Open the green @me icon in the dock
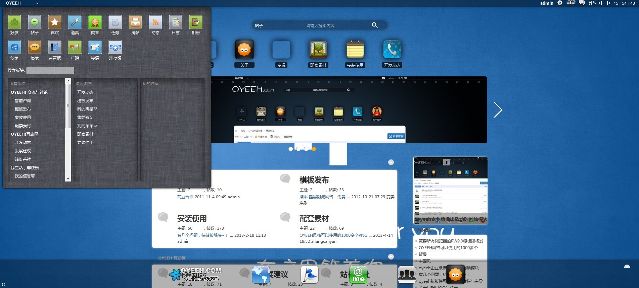Image resolution: width=639 pixels, height=288 pixels. tap(358, 275)
